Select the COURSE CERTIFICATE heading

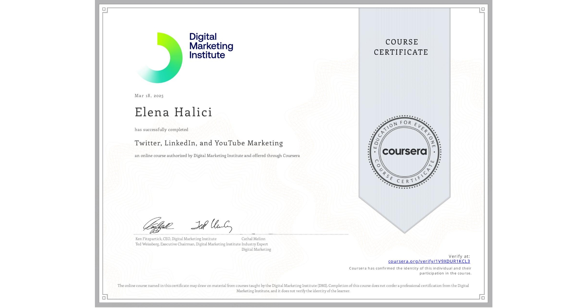point(401,47)
